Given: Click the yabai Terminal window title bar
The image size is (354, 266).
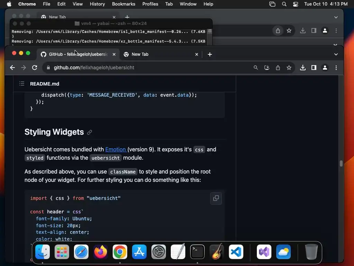Looking at the screenshot, I should point(111,24).
